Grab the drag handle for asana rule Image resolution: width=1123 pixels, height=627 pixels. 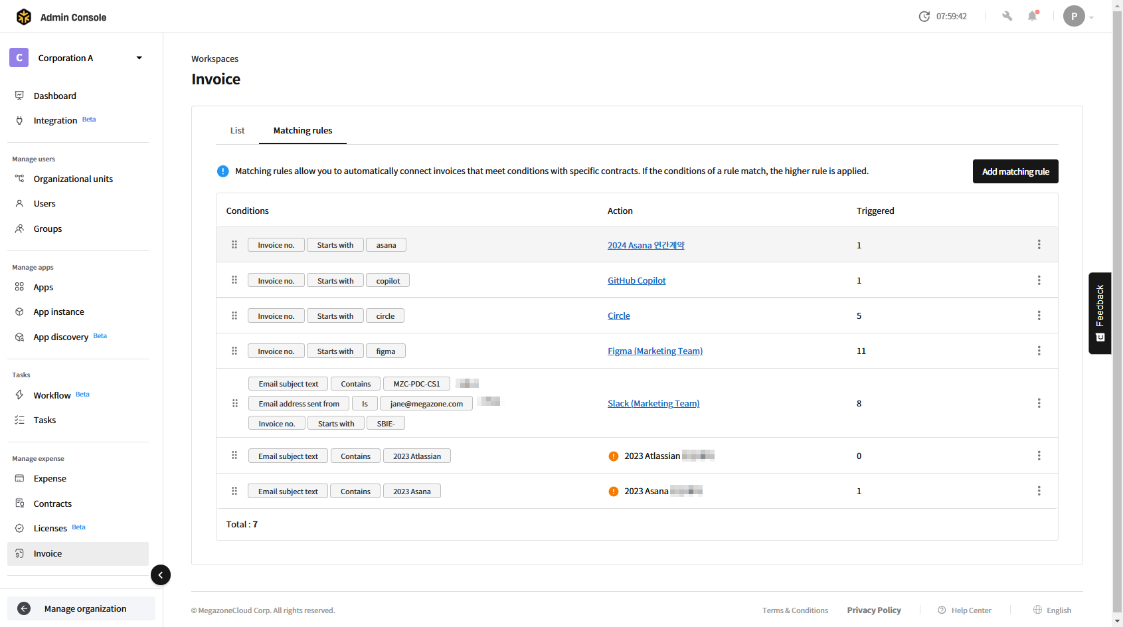[x=234, y=244]
